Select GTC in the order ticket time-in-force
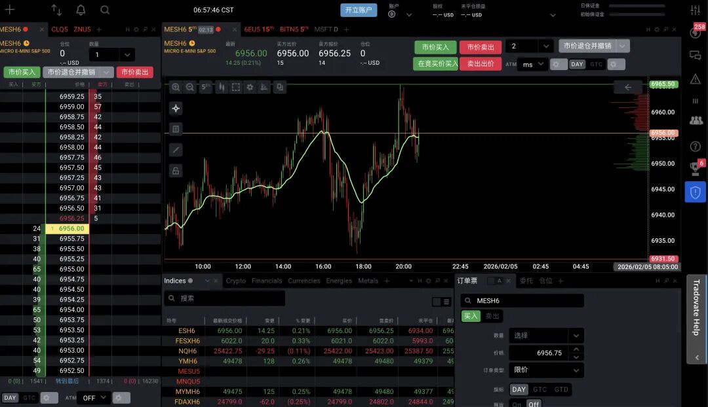This screenshot has width=708, height=407. [540, 389]
